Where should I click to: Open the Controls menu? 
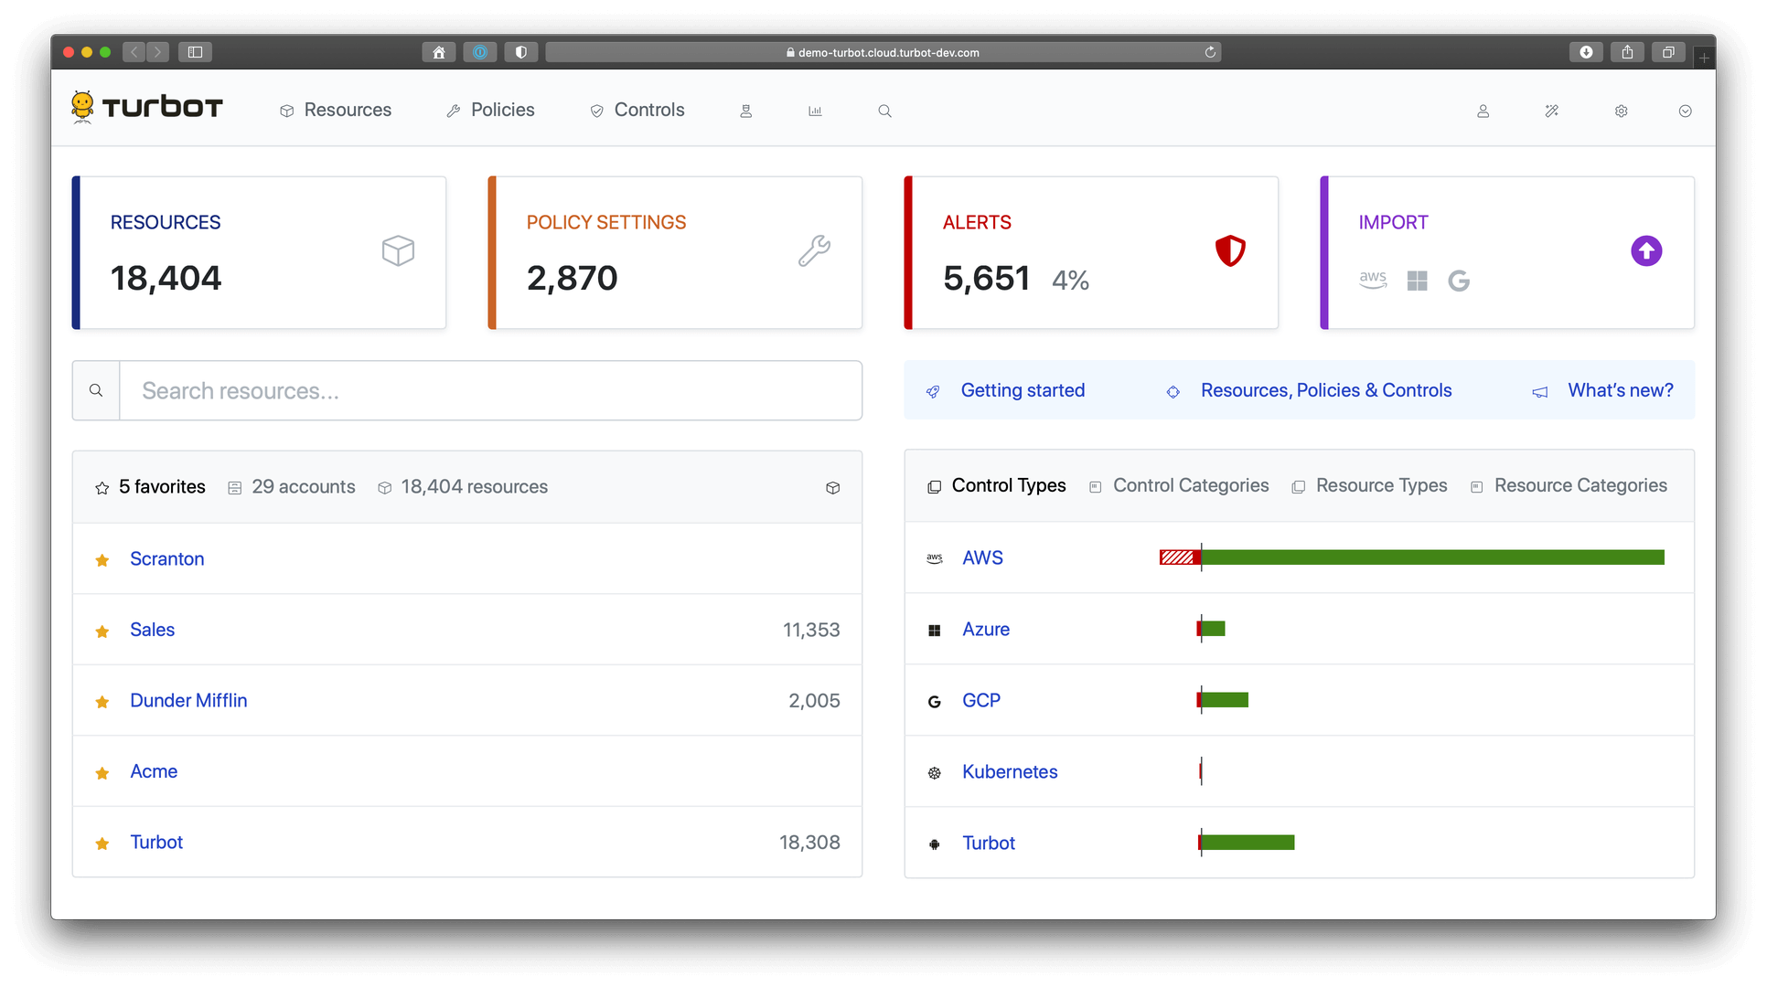(x=637, y=110)
